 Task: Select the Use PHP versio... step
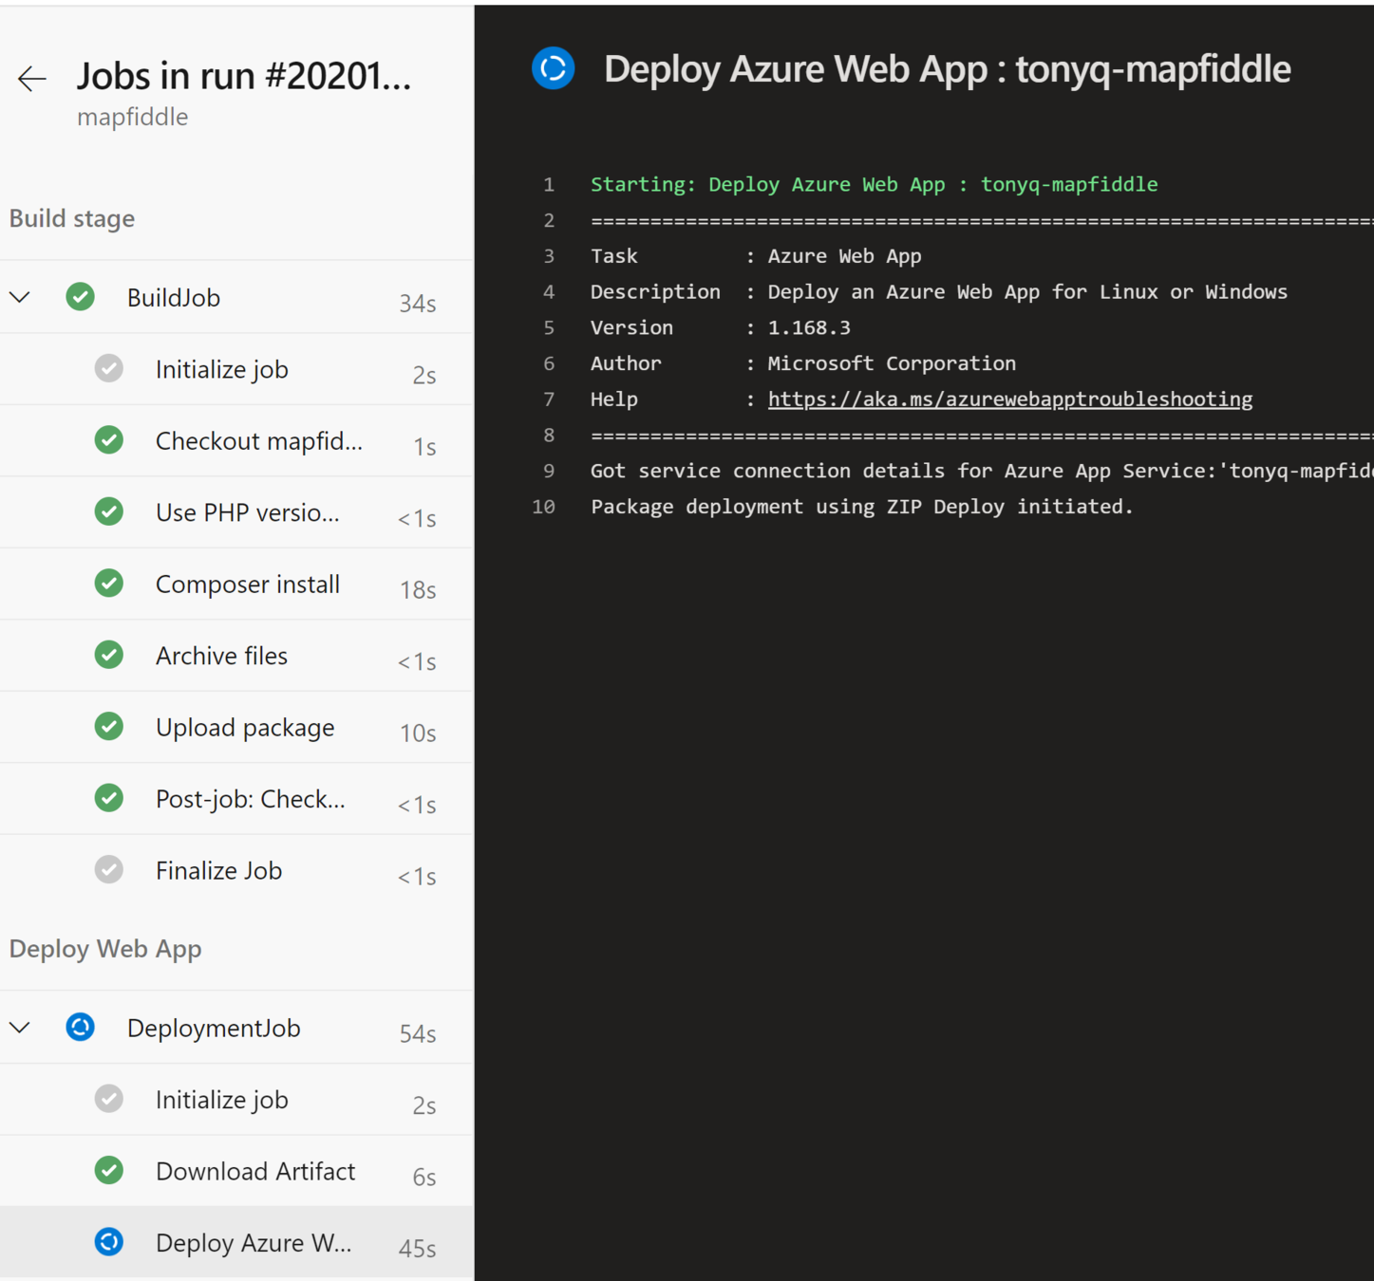236,512
